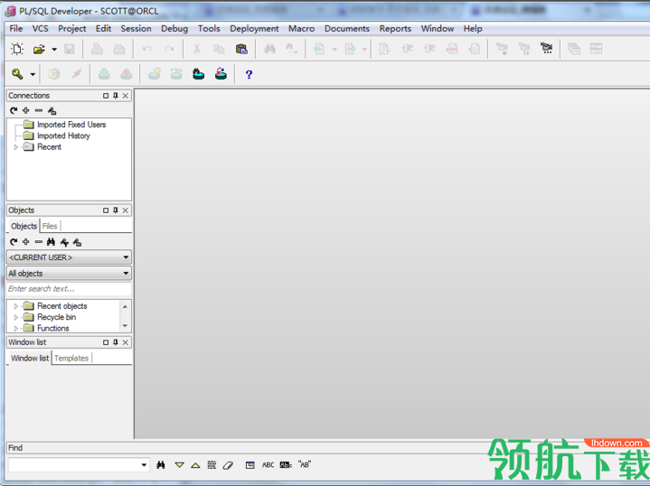The image size is (650, 486).
Task: Click the Find text input box
Action: [x=74, y=465]
